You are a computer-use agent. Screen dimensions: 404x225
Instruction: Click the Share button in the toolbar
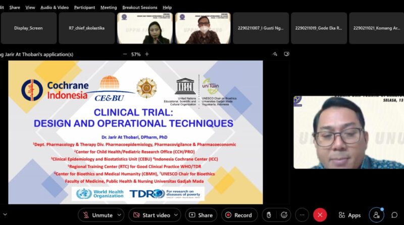point(201,215)
